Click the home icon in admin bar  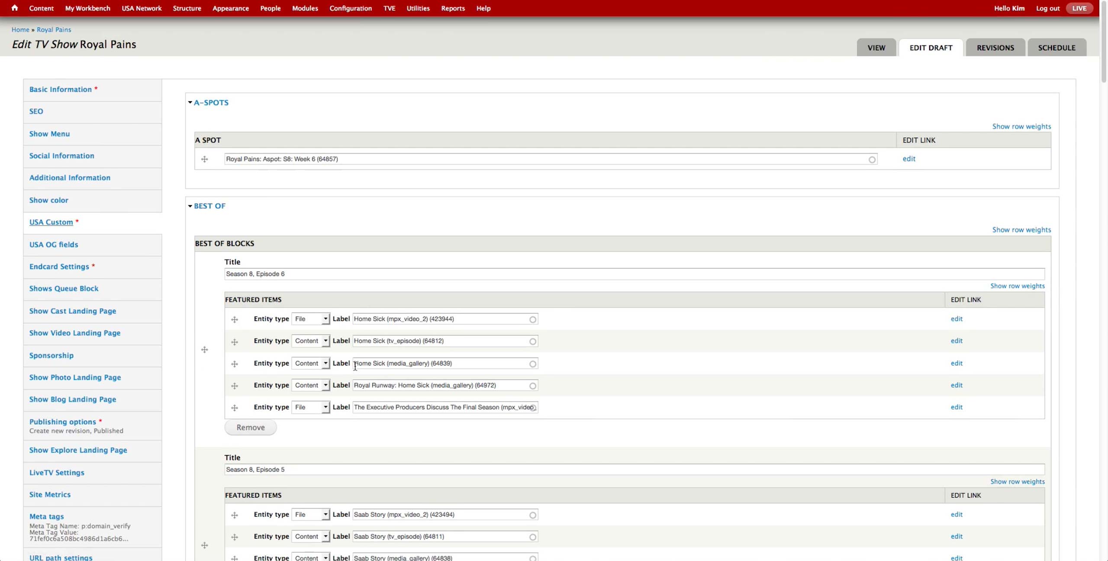click(14, 8)
